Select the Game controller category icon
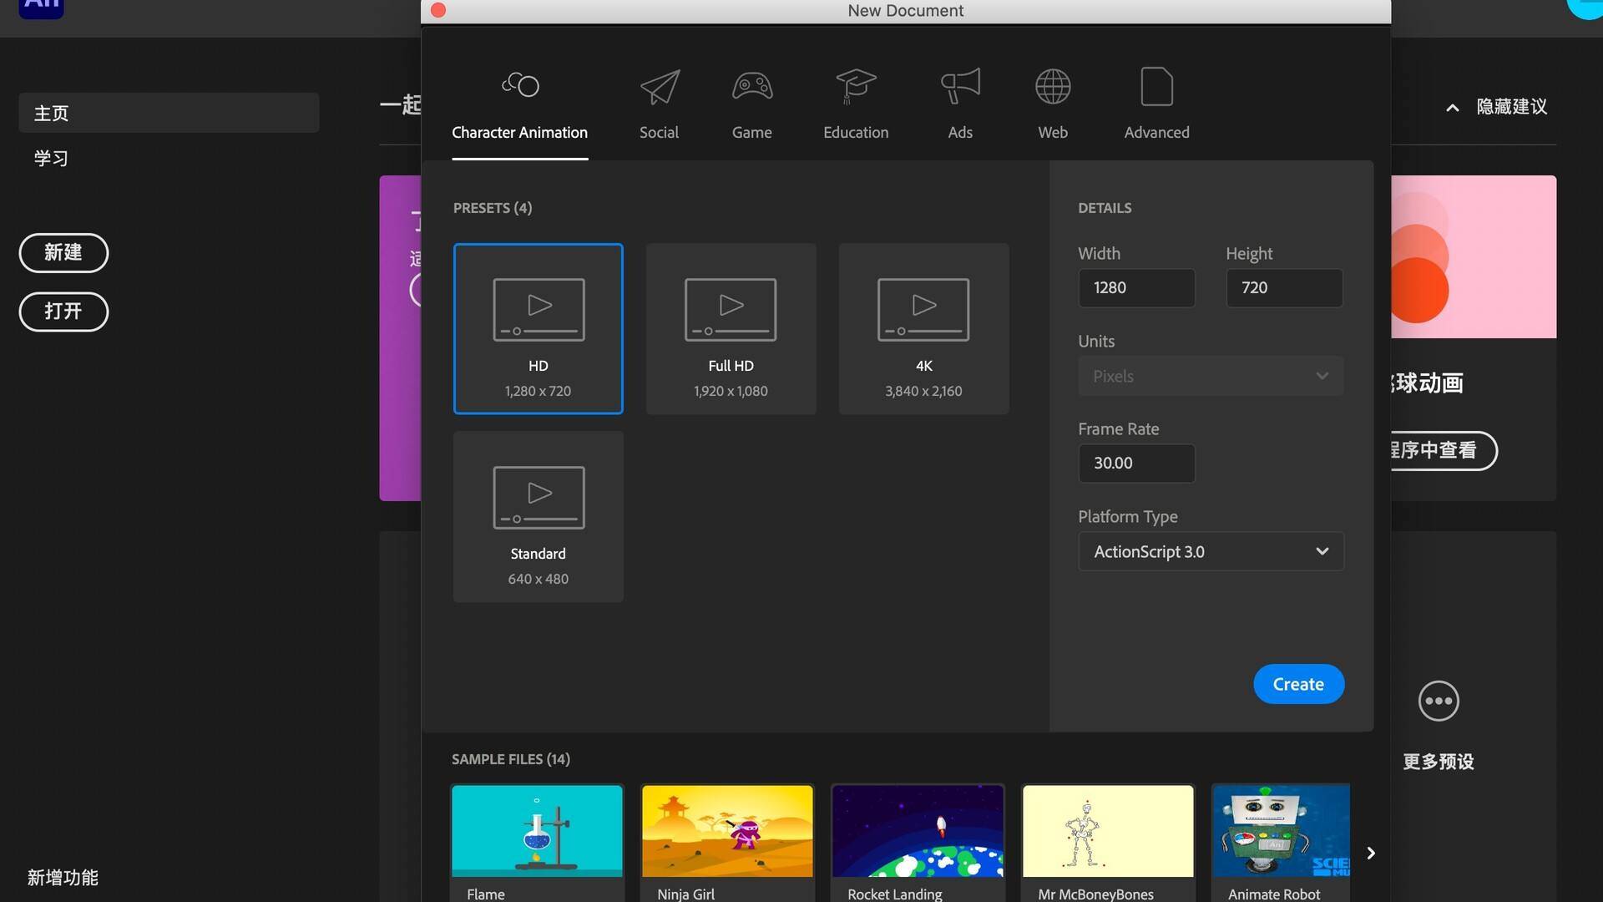The height and width of the screenshot is (902, 1603). (x=751, y=86)
